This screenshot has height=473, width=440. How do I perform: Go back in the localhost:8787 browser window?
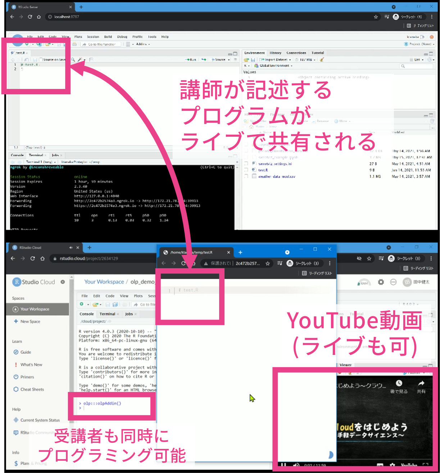[x=12, y=17]
